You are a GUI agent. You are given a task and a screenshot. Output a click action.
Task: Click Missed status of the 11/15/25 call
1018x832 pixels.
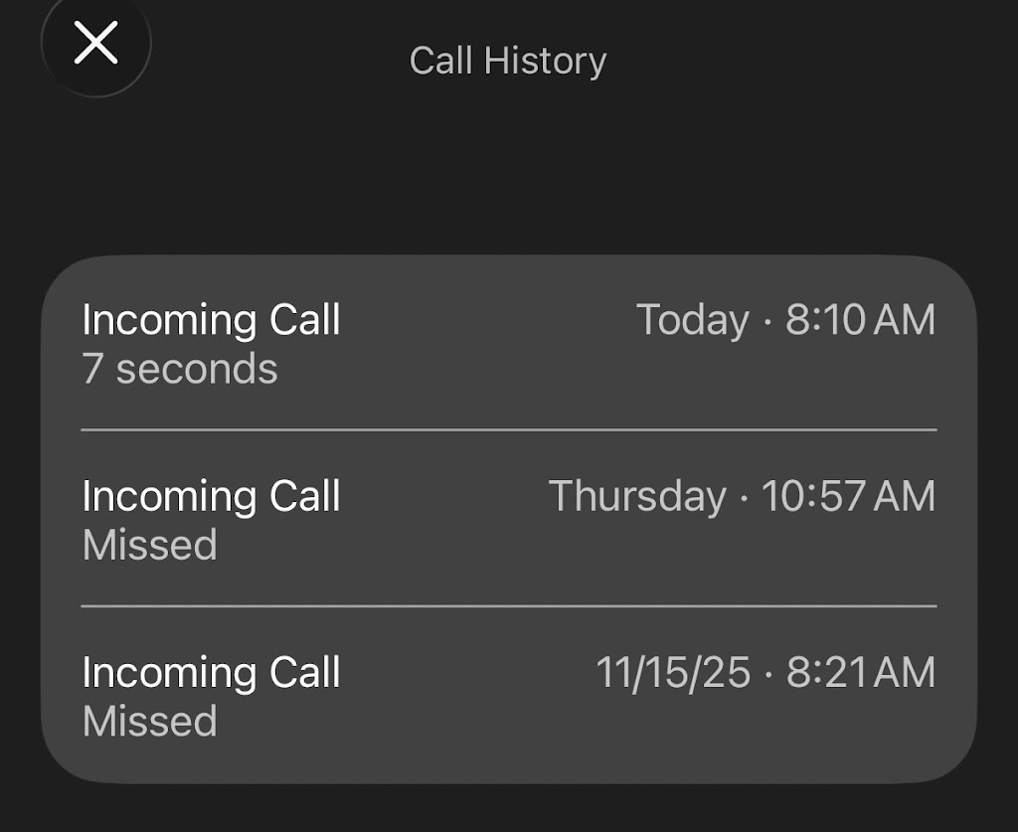(149, 721)
